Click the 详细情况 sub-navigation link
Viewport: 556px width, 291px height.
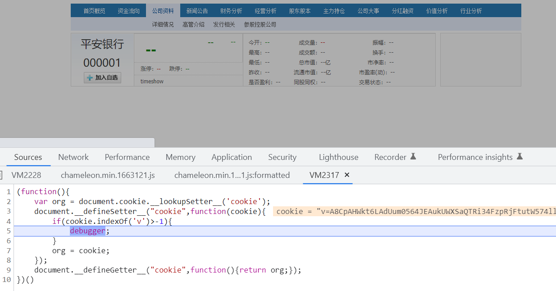pyautogui.click(x=163, y=24)
